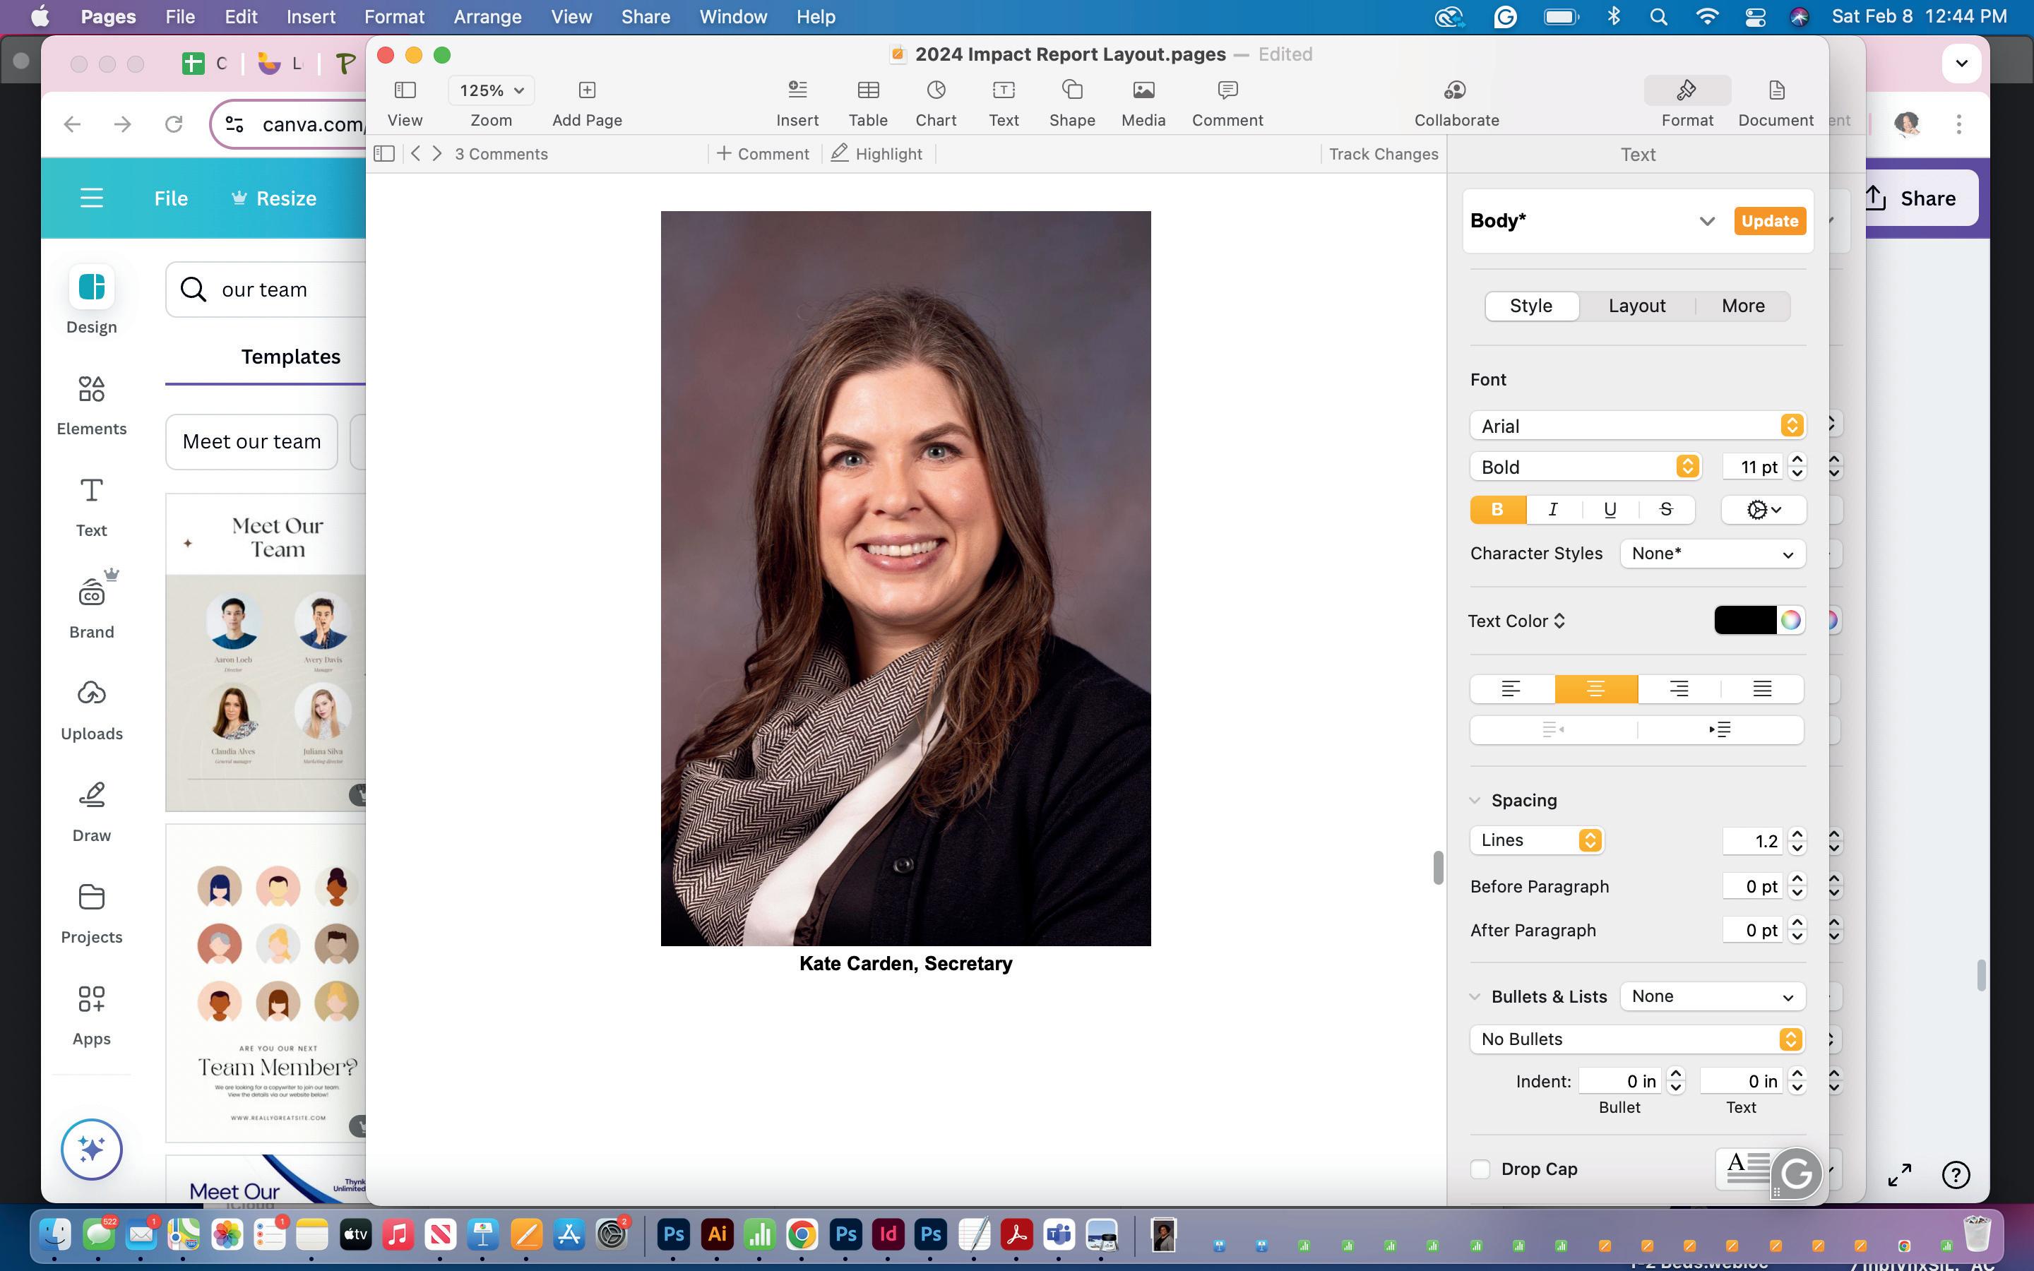Click the Track Changes button

[1383, 154]
